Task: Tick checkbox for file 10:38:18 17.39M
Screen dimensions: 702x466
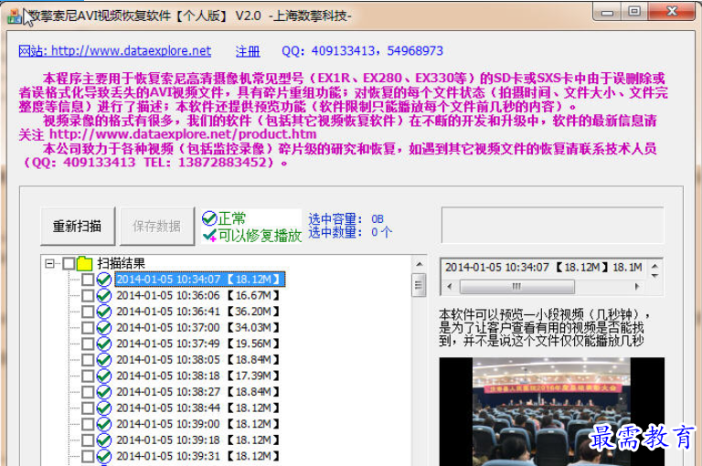Action: [88, 376]
